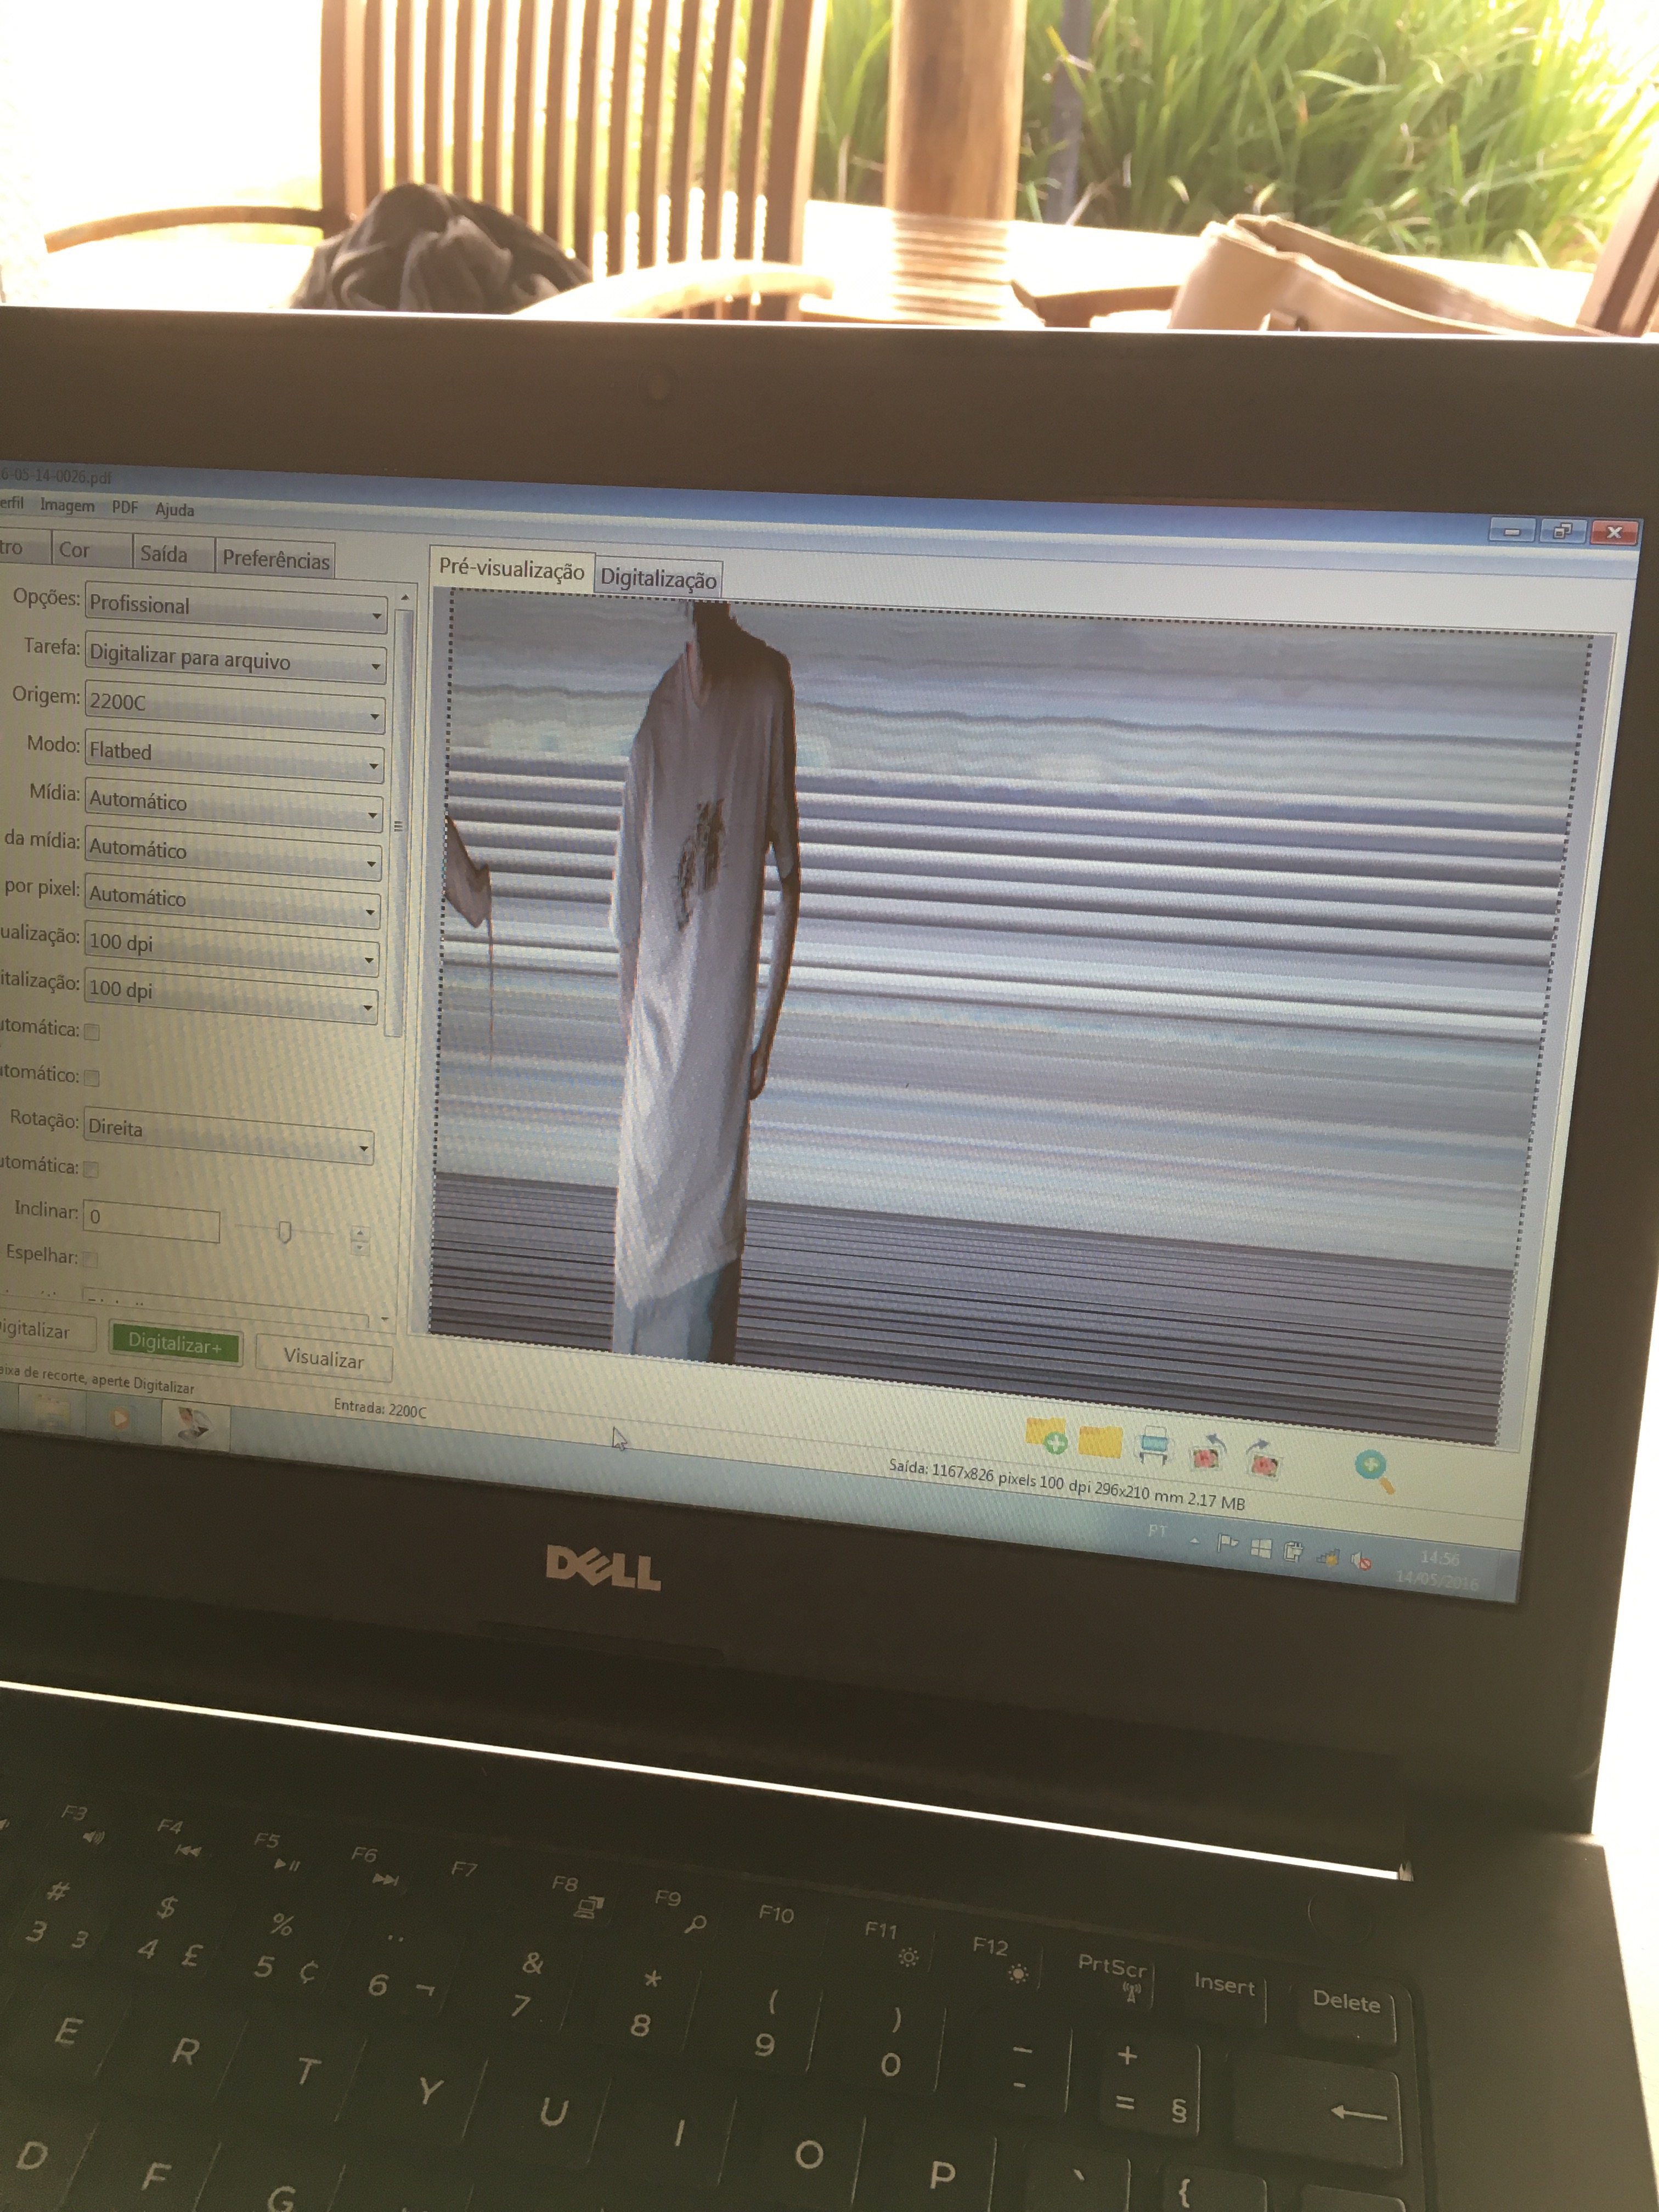Rotate image left using toolbar icon

pos(1208,1453)
